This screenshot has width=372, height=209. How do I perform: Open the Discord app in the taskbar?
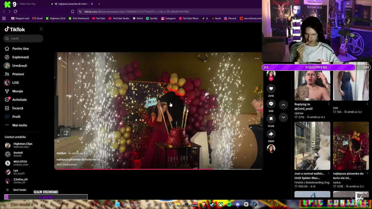click(x=238, y=204)
